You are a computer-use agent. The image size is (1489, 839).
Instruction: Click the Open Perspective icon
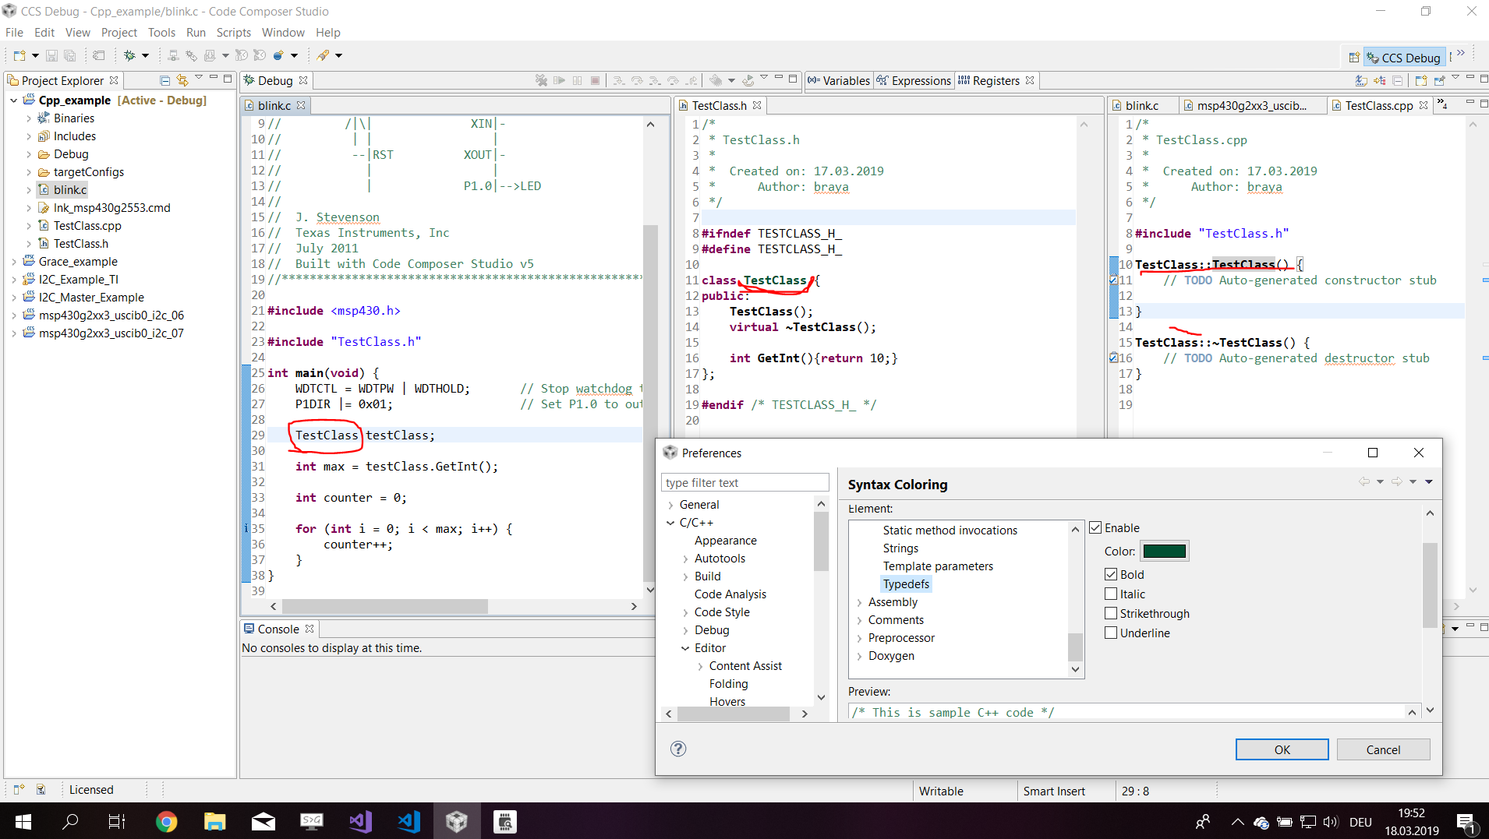click(1354, 58)
